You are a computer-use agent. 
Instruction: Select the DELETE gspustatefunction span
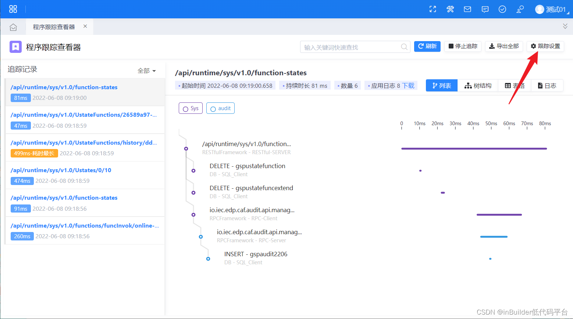[248, 170]
